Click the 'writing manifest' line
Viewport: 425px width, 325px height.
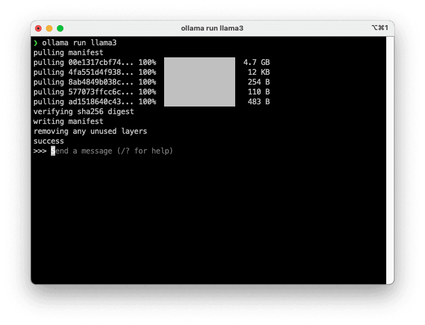coord(68,121)
